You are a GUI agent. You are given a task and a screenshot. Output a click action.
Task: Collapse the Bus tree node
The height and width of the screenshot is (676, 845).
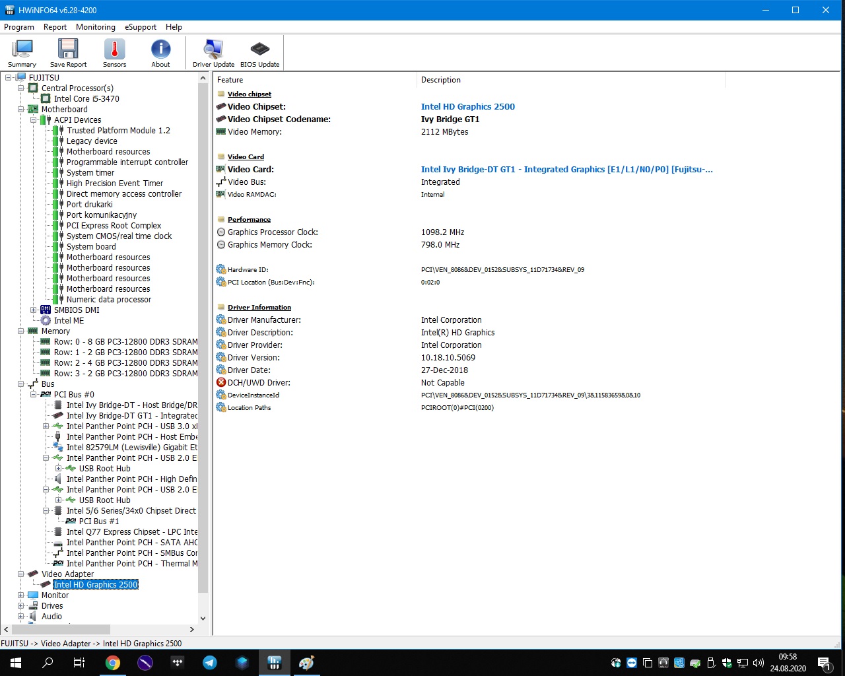(20, 384)
